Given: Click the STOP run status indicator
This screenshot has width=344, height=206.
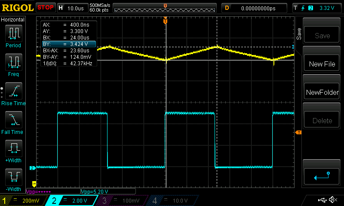Looking at the screenshot, I should pos(45,8).
